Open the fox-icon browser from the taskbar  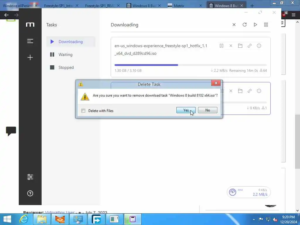tap(60, 219)
